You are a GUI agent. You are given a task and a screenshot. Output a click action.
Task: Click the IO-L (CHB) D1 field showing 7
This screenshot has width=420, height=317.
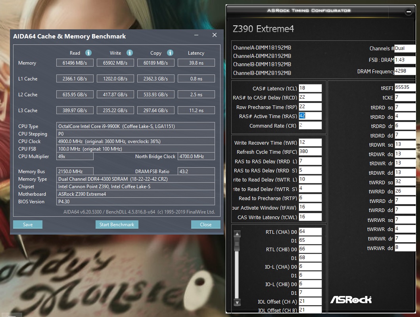(x=310, y=293)
